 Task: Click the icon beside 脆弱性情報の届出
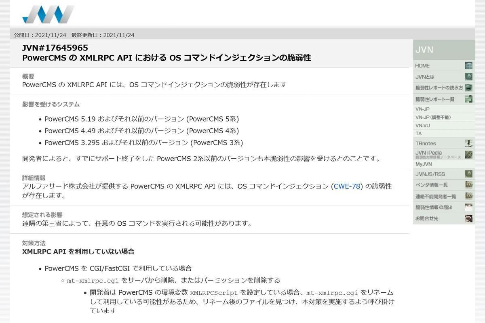click(468, 208)
